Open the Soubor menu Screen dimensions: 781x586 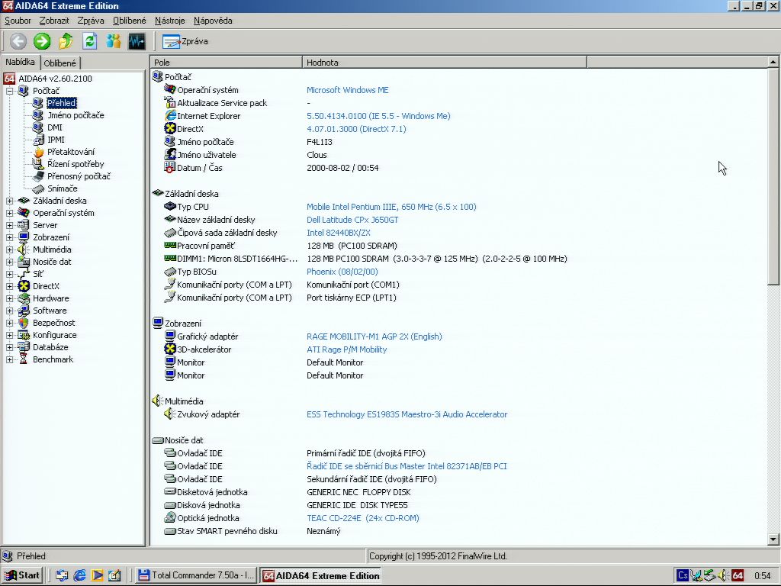point(18,21)
